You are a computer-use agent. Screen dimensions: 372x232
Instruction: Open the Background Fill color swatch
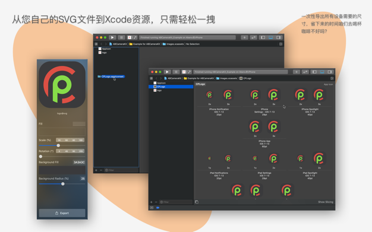point(62,170)
